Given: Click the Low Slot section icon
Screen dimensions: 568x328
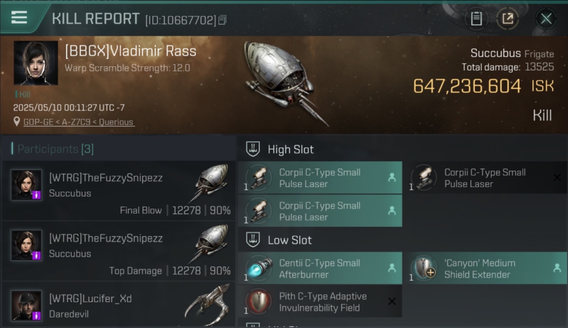Looking at the screenshot, I should pyautogui.click(x=253, y=240).
